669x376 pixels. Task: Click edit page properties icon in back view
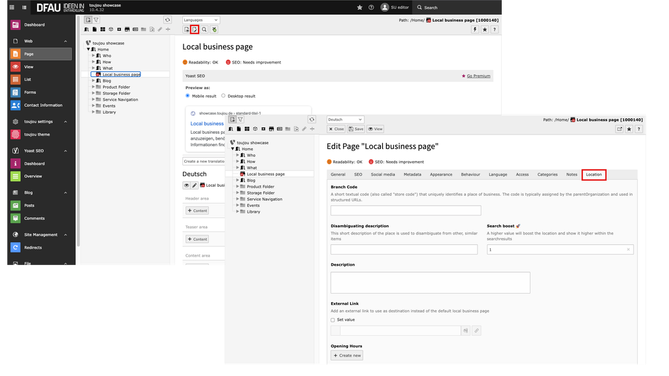195,29
